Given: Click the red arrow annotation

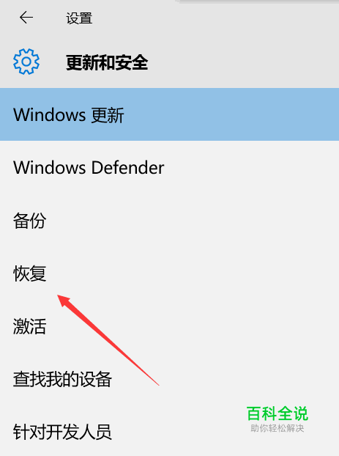Looking at the screenshot, I should click(108, 340).
